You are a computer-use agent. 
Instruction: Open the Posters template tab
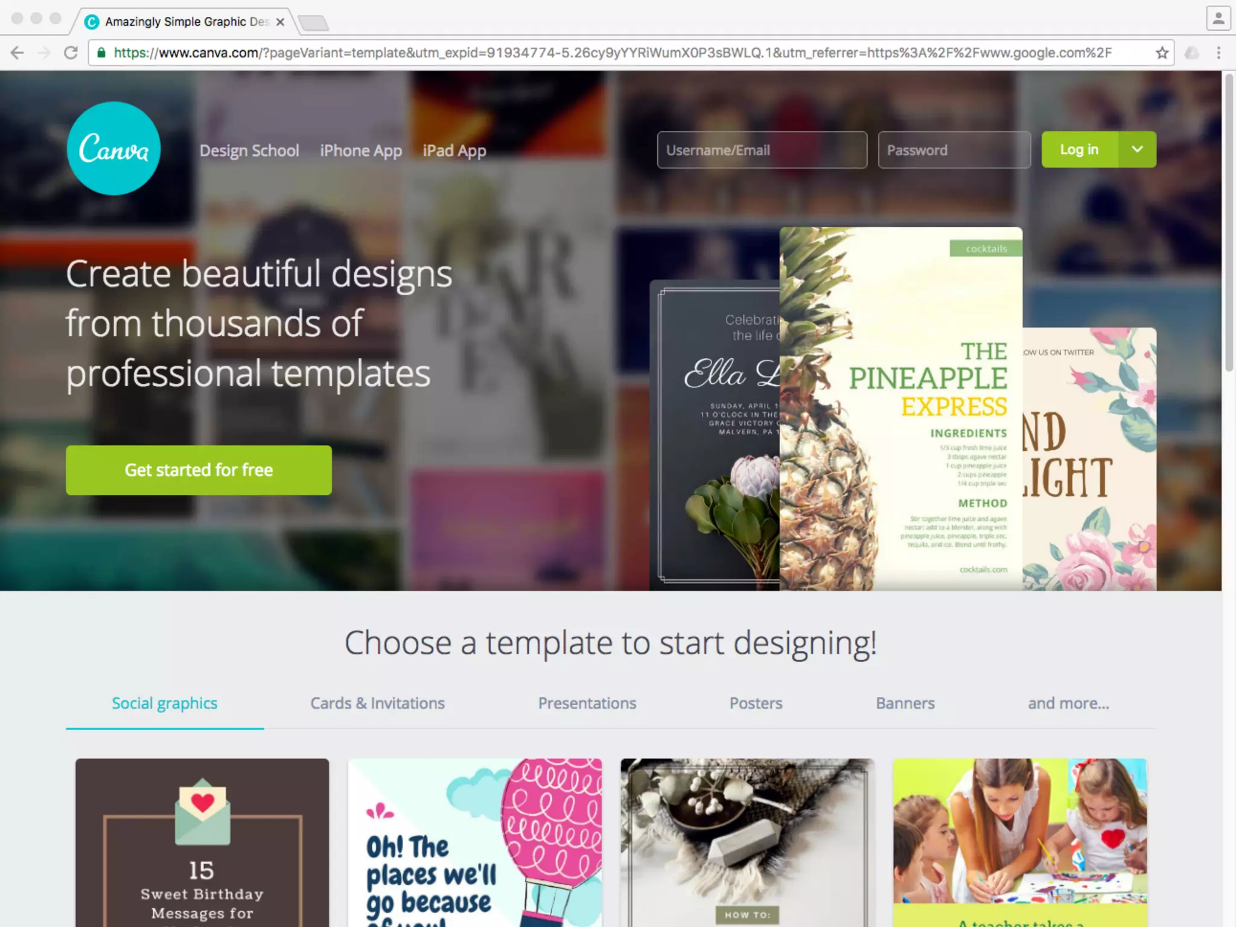coord(756,703)
